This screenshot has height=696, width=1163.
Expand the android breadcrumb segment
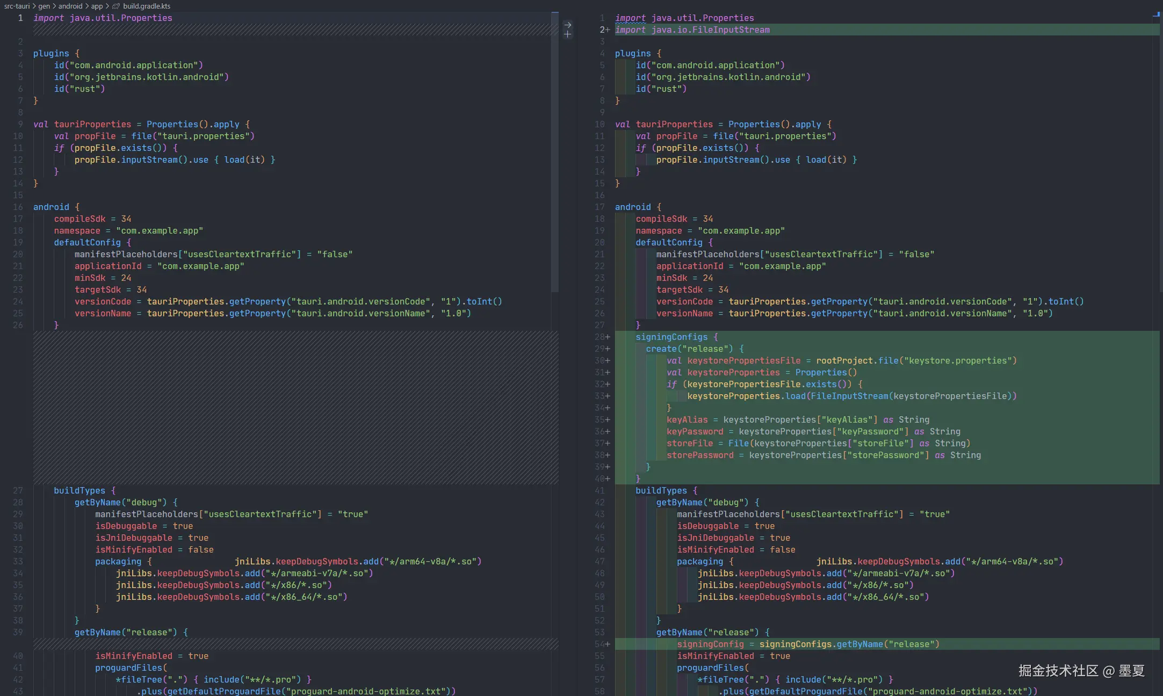tap(70, 6)
